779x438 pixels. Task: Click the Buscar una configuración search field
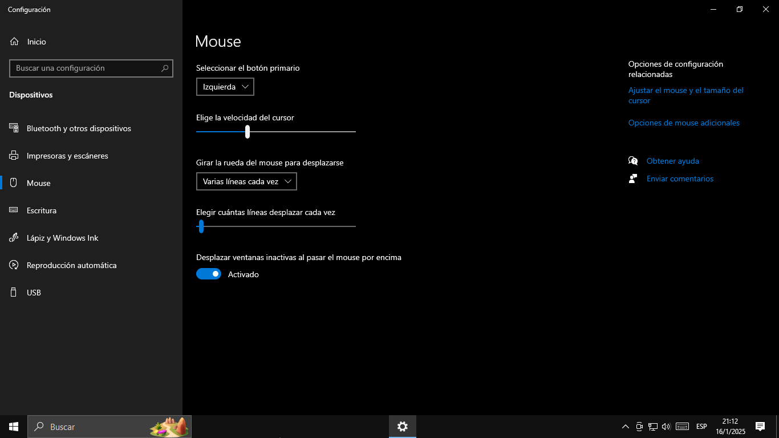(x=86, y=68)
